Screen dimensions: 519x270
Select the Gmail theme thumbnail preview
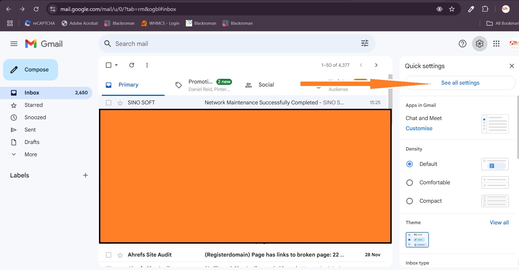point(417,240)
